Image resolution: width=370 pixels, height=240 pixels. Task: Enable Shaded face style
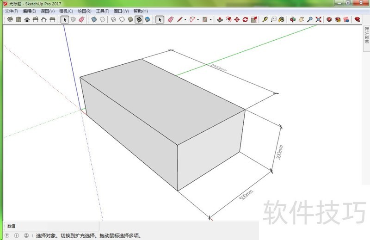(130, 19)
